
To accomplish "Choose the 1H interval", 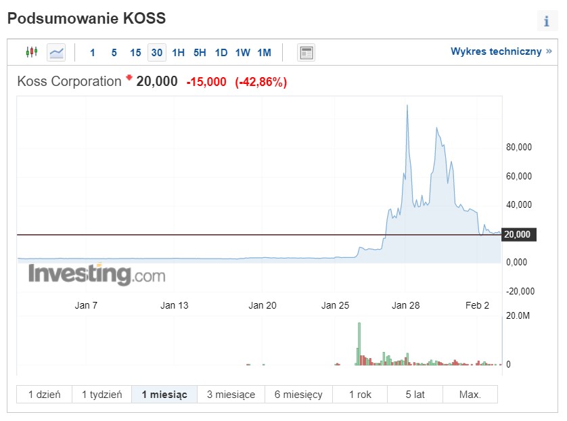I will pyautogui.click(x=178, y=53).
